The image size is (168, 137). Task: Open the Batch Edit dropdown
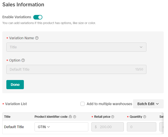[x=148, y=104]
